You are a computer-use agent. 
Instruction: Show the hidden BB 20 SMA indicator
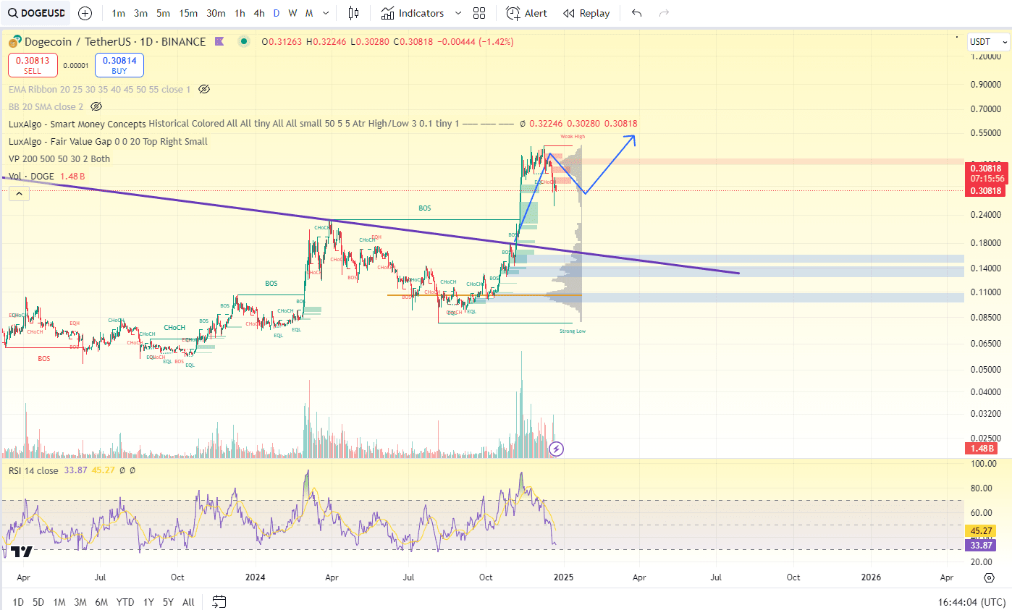click(96, 106)
